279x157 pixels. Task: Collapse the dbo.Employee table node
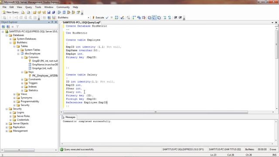click(18, 54)
